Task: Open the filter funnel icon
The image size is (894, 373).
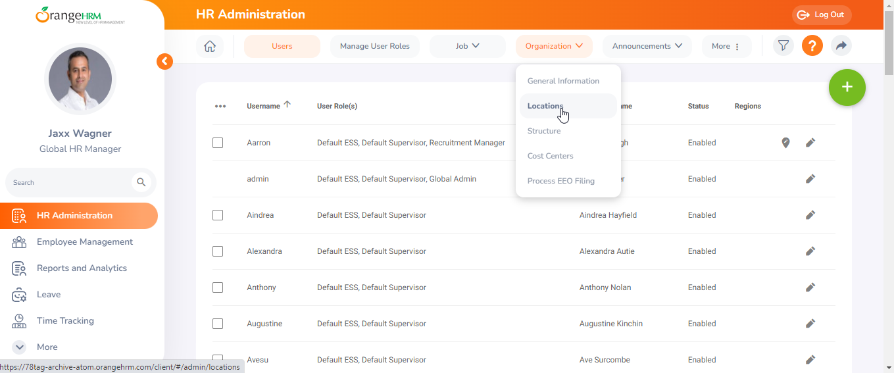Action: tap(783, 46)
